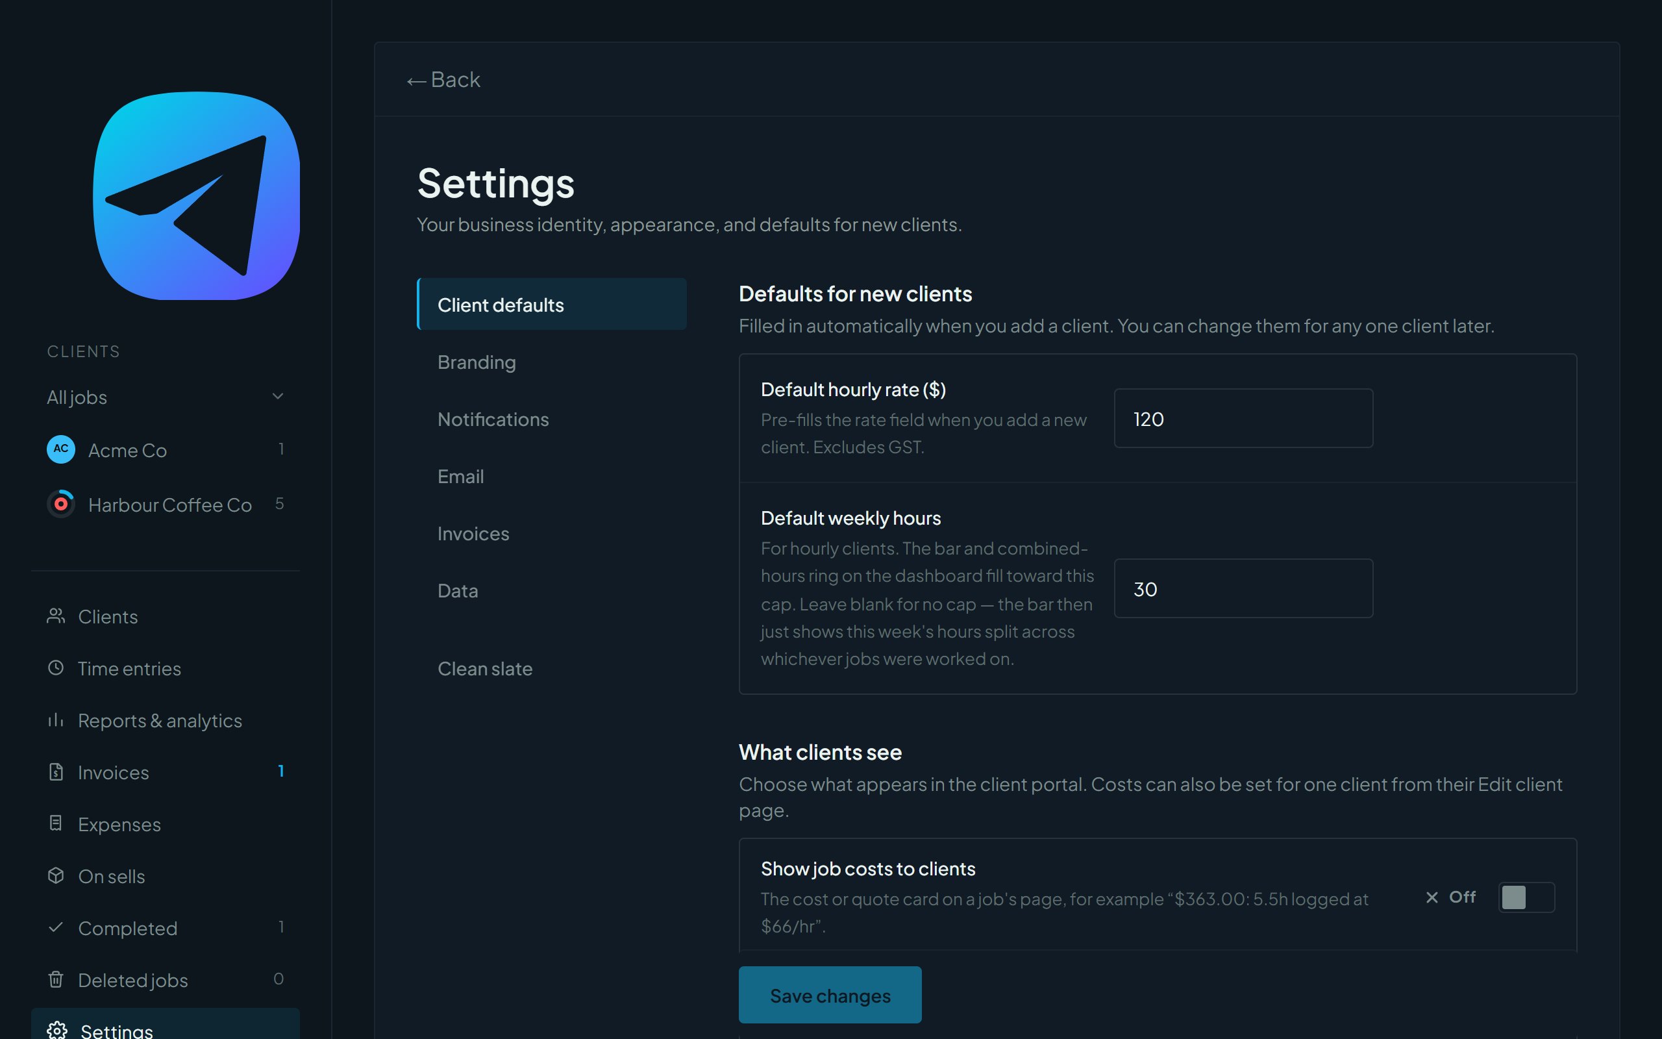Viewport: 1662px width, 1039px height.
Task: Click the Off status label
Action: pyautogui.click(x=1462, y=897)
